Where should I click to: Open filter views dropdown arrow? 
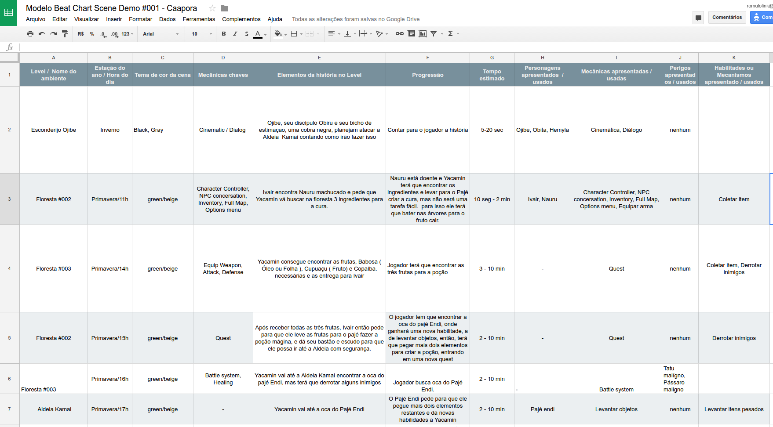pos(442,34)
